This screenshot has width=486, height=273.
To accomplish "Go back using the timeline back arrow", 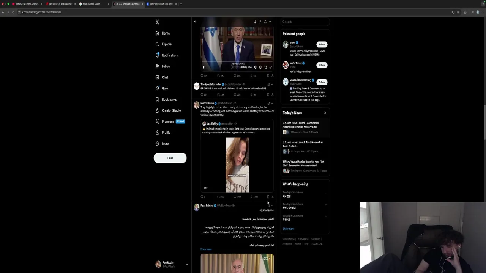I will pyautogui.click(x=195, y=22).
